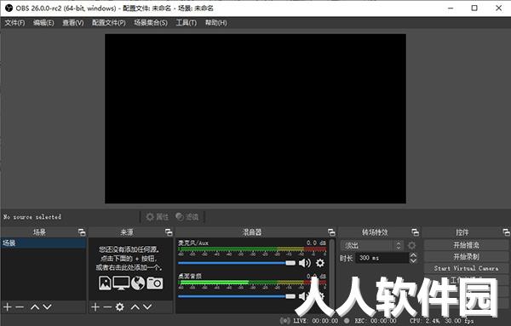Click the 混音器 panel title
The width and height of the screenshot is (511, 326).
(x=252, y=232)
